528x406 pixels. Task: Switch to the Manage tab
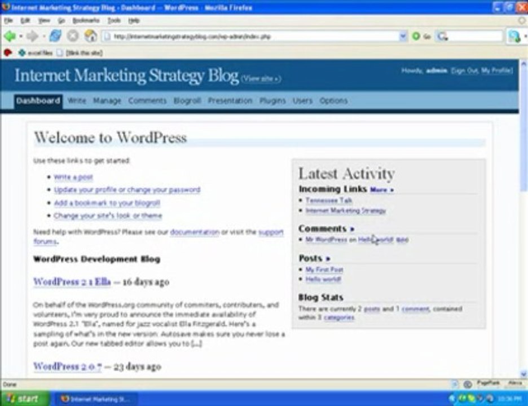click(x=107, y=101)
